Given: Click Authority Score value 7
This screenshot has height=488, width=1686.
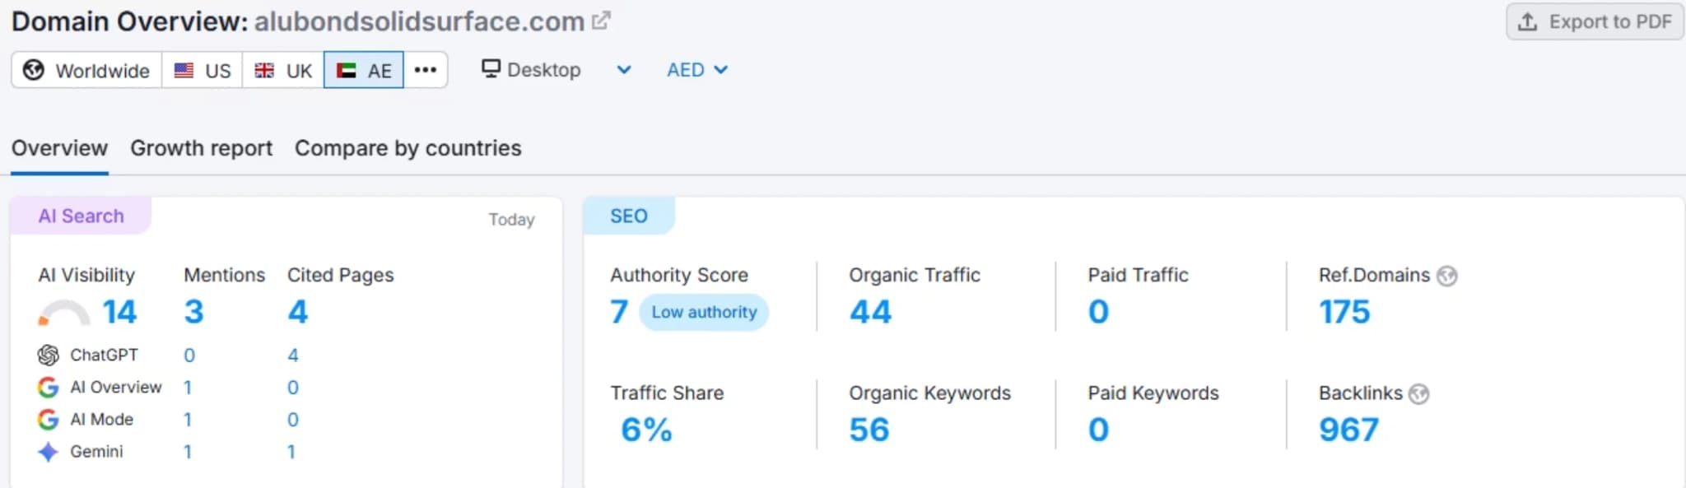Looking at the screenshot, I should pos(619,312).
